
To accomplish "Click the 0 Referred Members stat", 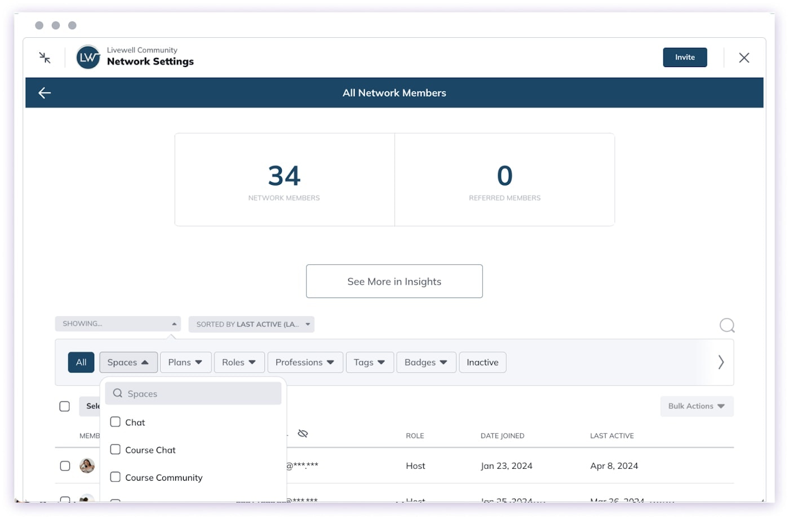I will pyautogui.click(x=504, y=180).
